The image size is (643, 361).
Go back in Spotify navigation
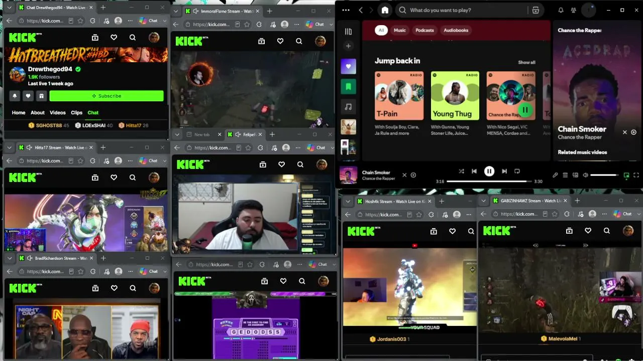[x=361, y=10]
